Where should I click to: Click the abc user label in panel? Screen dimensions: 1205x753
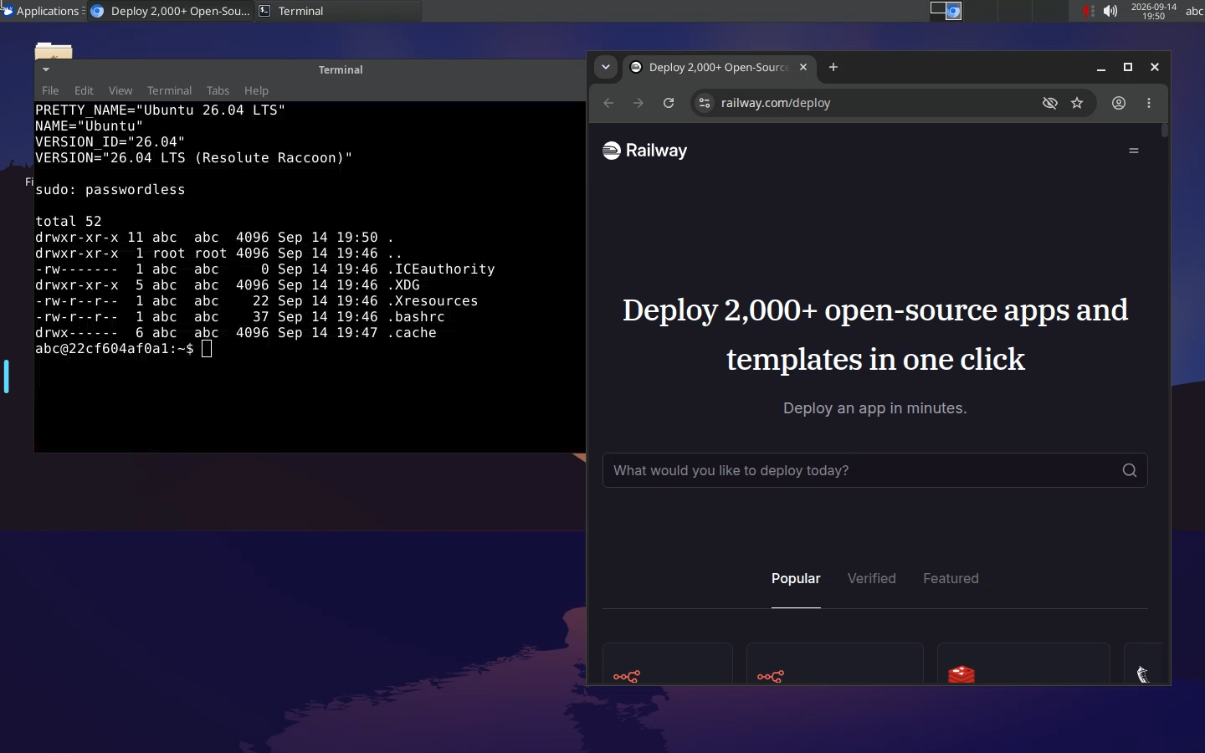point(1194,11)
